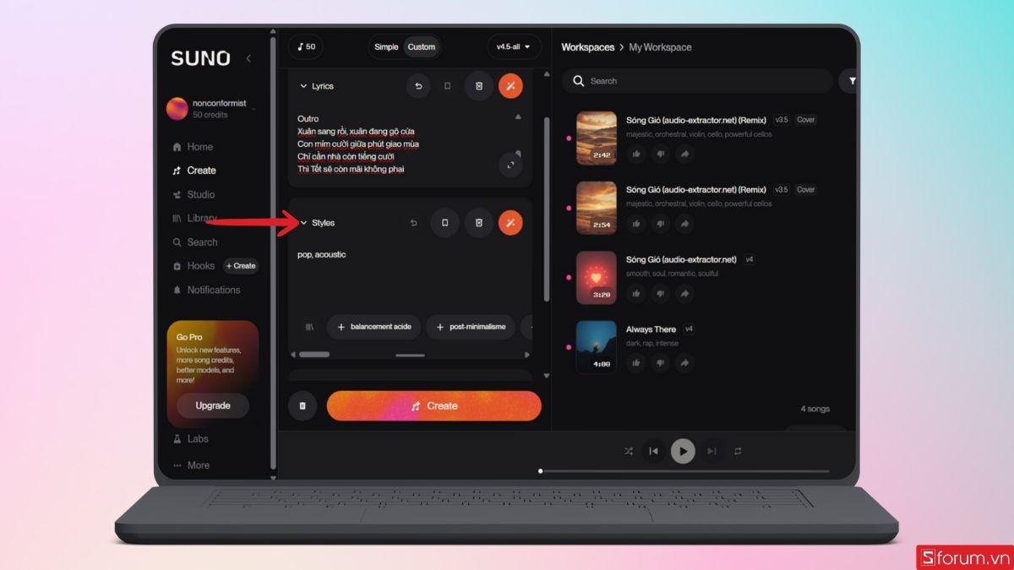Click the orange Create song button

434,406
